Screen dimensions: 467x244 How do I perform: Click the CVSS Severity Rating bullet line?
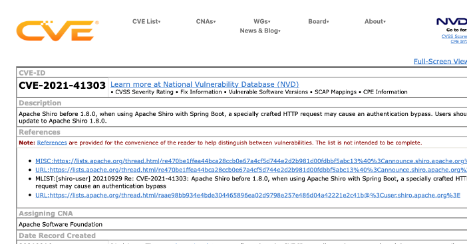tap(259, 92)
